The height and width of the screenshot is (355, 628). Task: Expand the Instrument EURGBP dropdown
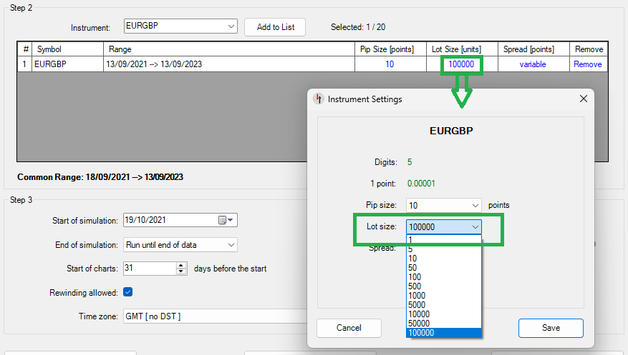[x=231, y=26]
